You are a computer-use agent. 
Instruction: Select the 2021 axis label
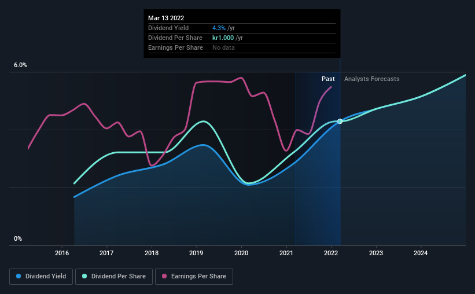click(286, 253)
